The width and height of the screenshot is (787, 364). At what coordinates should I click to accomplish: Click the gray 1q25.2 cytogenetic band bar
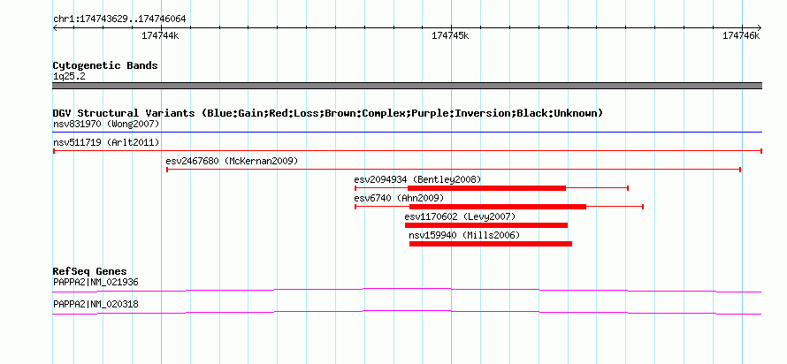(x=407, y=86)
